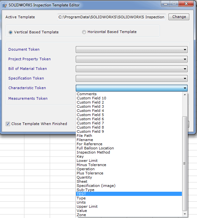Image resolution: width=197 pixels, height=218 pixels.
Task: Click the list scrollbar down arrow
Action: tap(184, 214)
